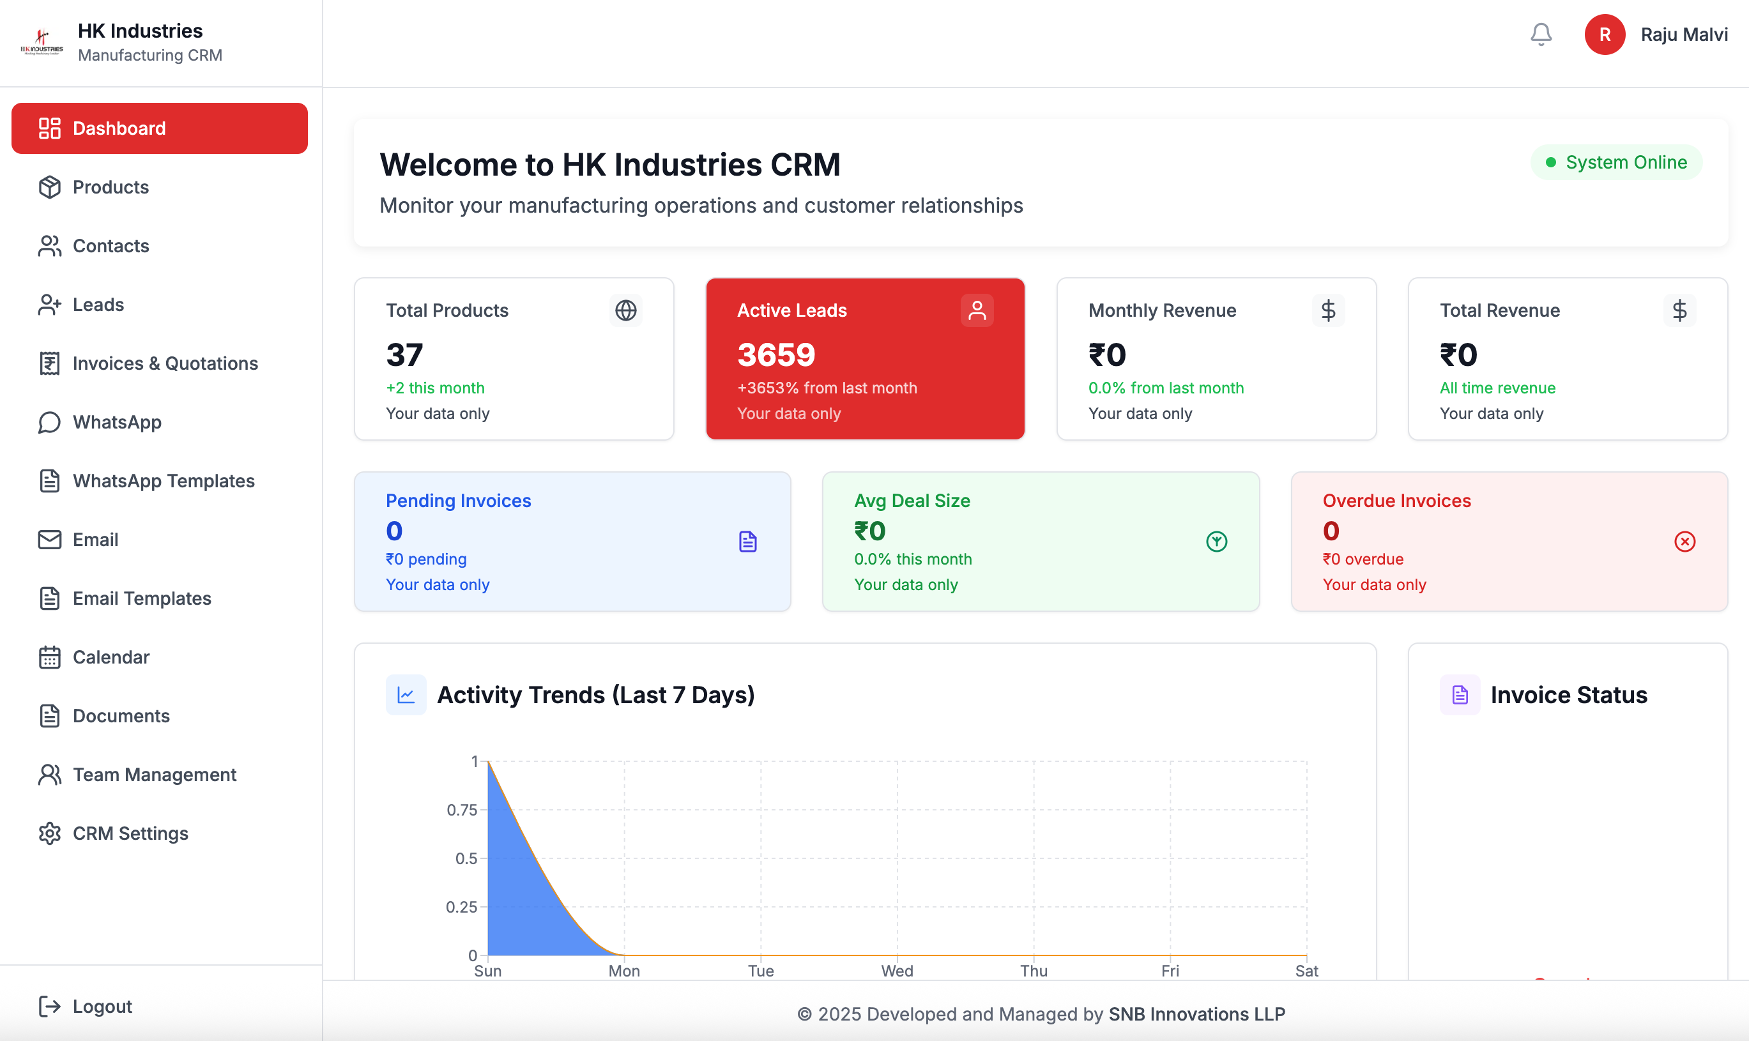Click the Logout button label
The image size is (1749, 1041).
[102, 1006]
